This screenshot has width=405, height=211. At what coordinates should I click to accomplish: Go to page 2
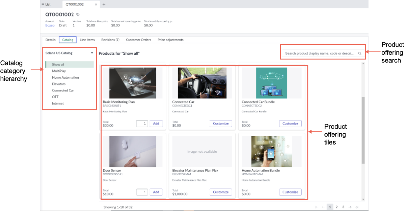(x=337, y=207)
